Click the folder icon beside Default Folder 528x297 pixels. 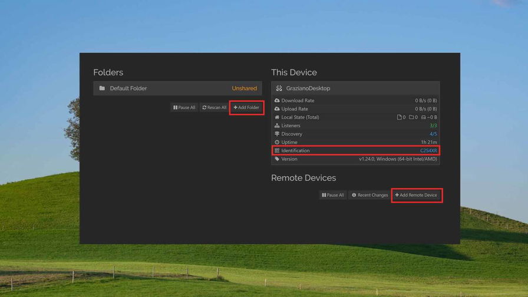(102, 88)
